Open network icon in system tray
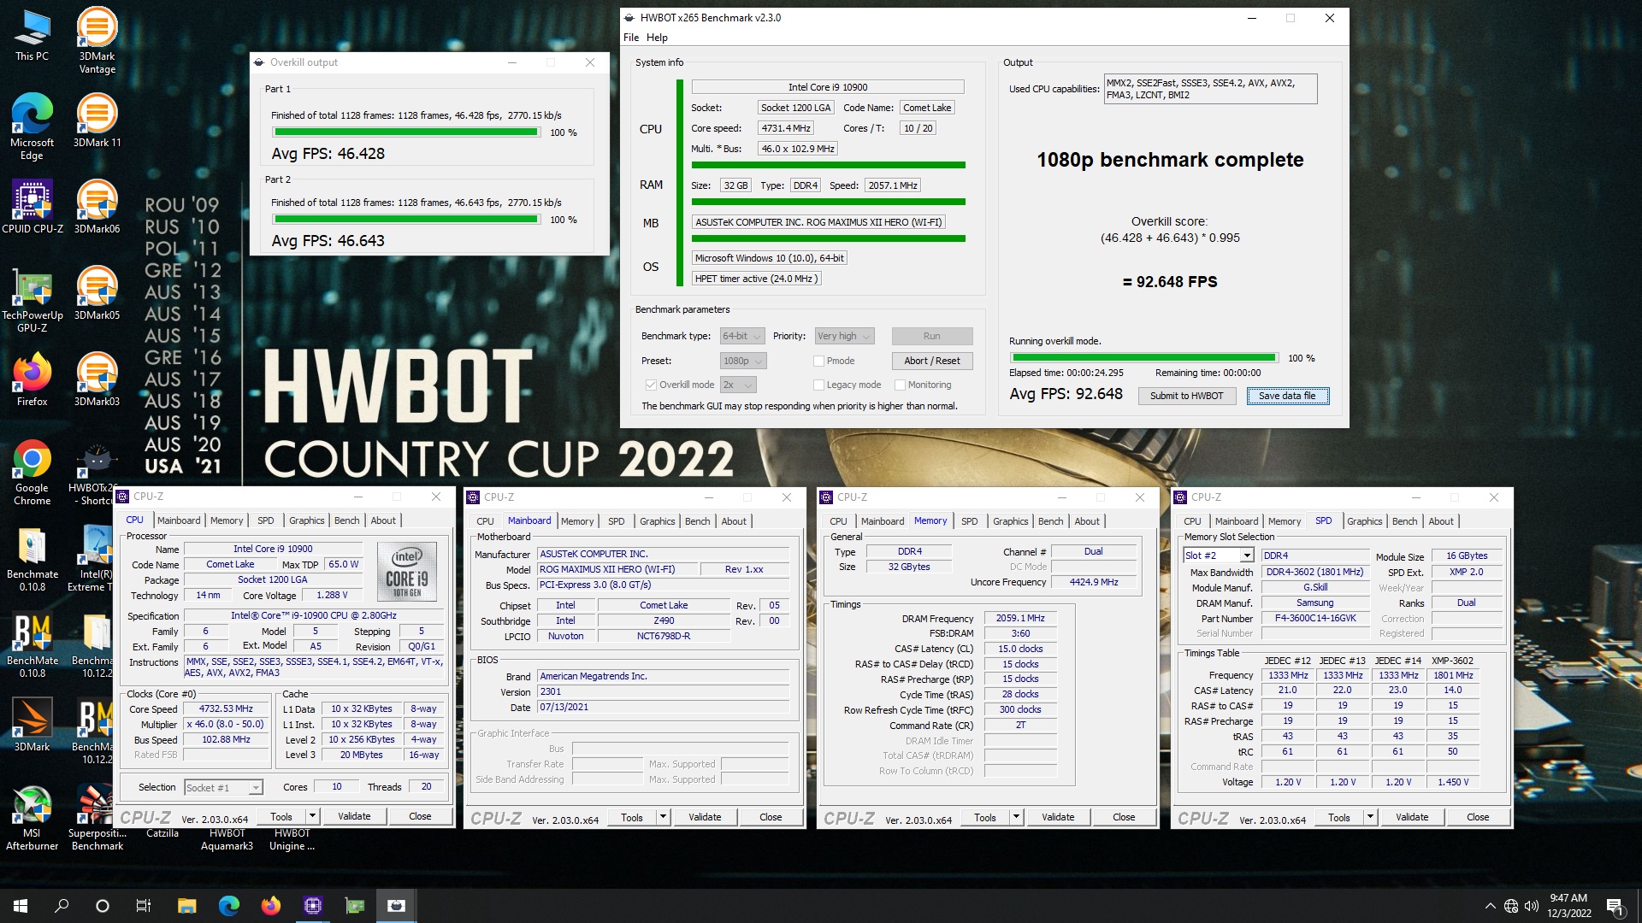This screenshot has width=1642, height=923. (x=1511, y=906)
